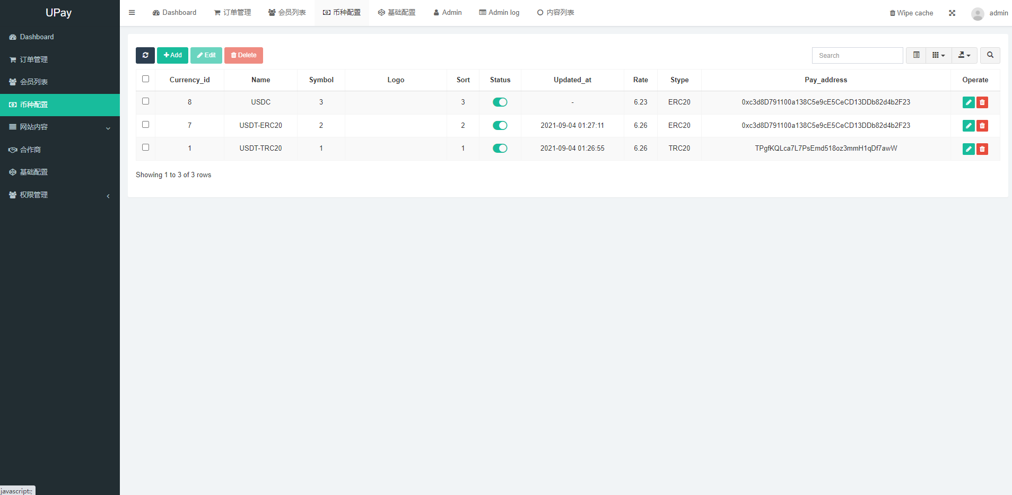
Task: Delete the USDT-ERC20 row with trash icon
Action: [982, 126]
